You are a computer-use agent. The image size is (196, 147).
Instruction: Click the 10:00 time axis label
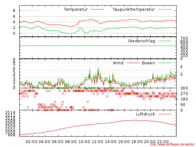[84, 142]
